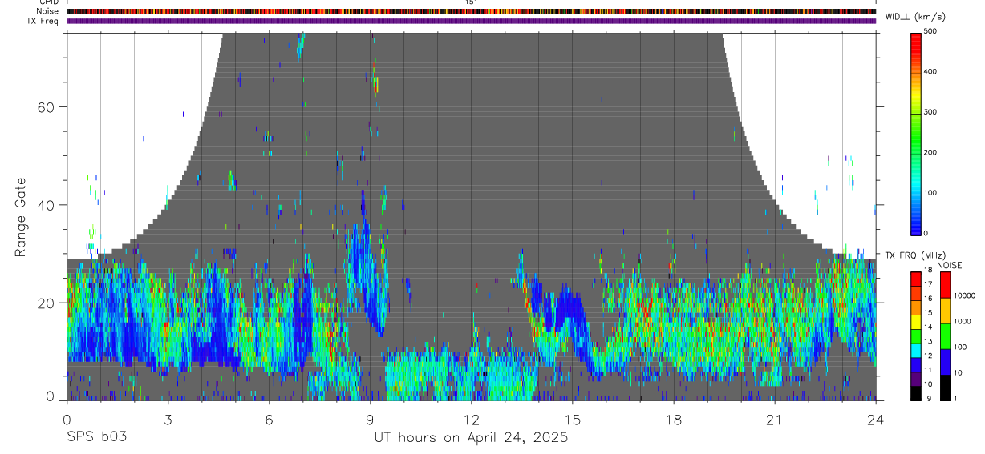Click the red 17–18 MHz segment of TX FRQ bar
985x454 pixels.
point(916,277)
